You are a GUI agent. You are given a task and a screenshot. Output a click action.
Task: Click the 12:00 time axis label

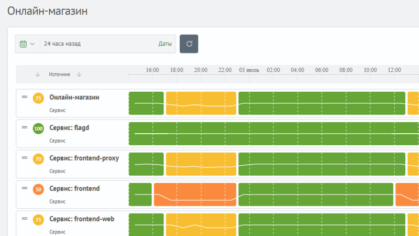pyautogui.click(x=394, y=70)
